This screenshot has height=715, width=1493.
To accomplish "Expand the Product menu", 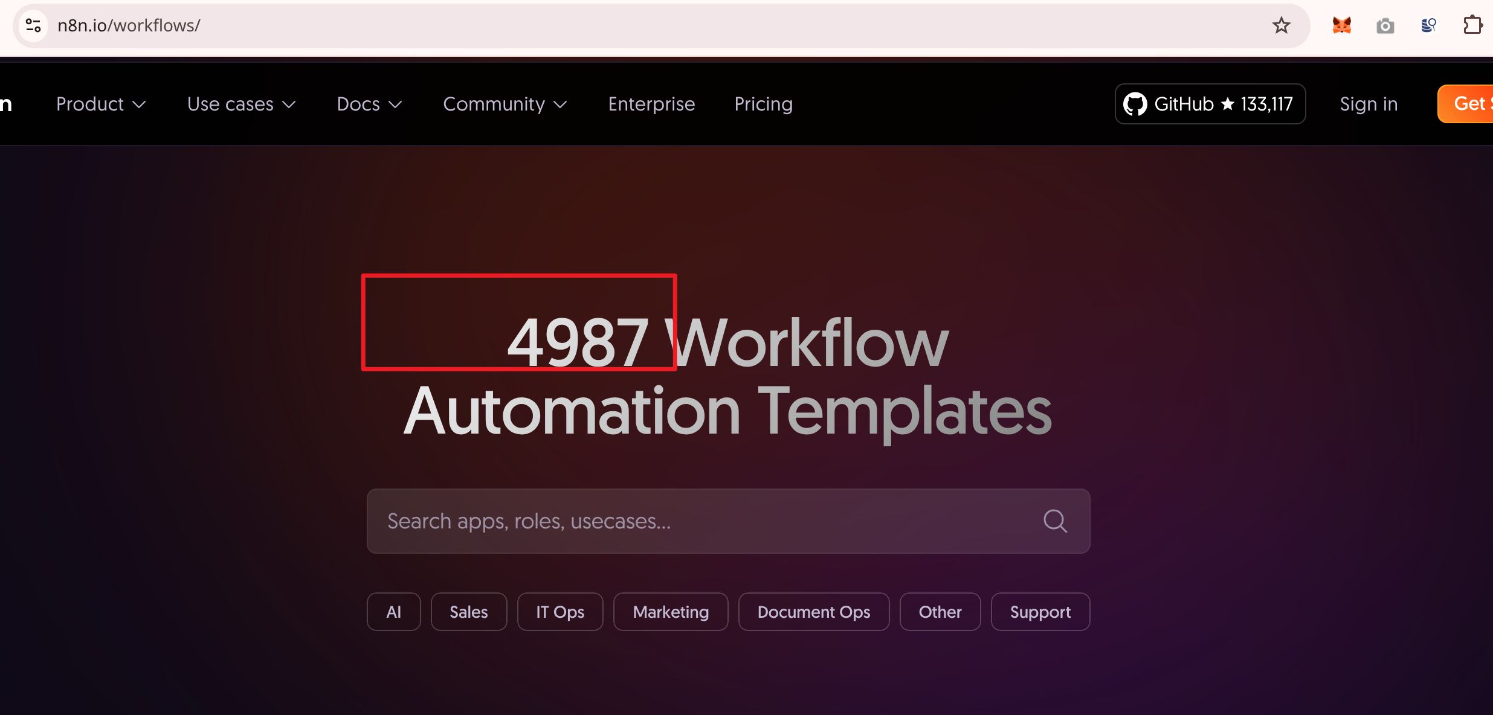I will pyautogui.click(x=101, y=104).
